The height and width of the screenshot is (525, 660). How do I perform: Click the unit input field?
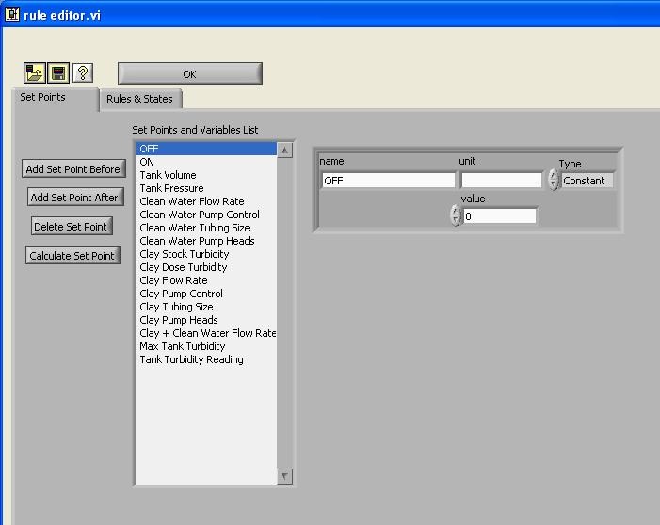[502, 181]
